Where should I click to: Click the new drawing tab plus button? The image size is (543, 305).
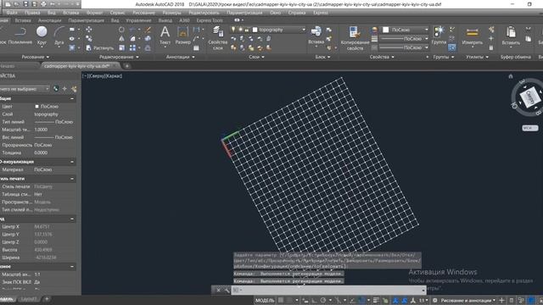(127, 66)
